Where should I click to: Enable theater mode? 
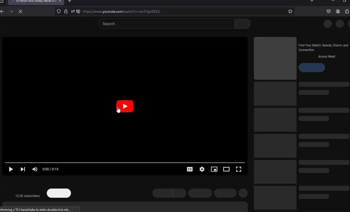click(226, 169)
